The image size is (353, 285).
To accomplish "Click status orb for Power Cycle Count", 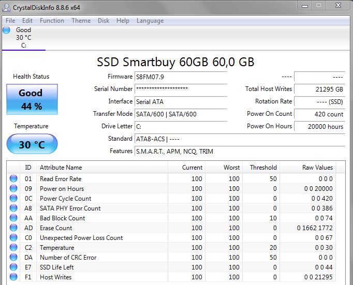I will point(13,198).
